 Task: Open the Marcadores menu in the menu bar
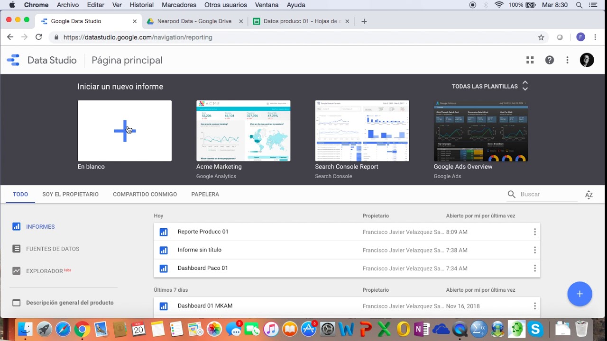(179, 5)
